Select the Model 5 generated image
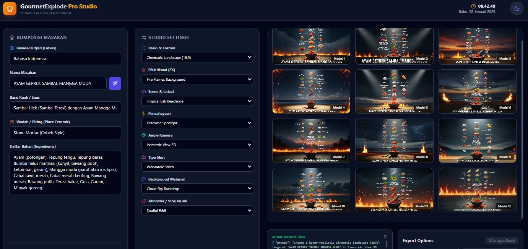Image resolution: width=528 pixels, height=249 pixels. click(x=394, y=91)
